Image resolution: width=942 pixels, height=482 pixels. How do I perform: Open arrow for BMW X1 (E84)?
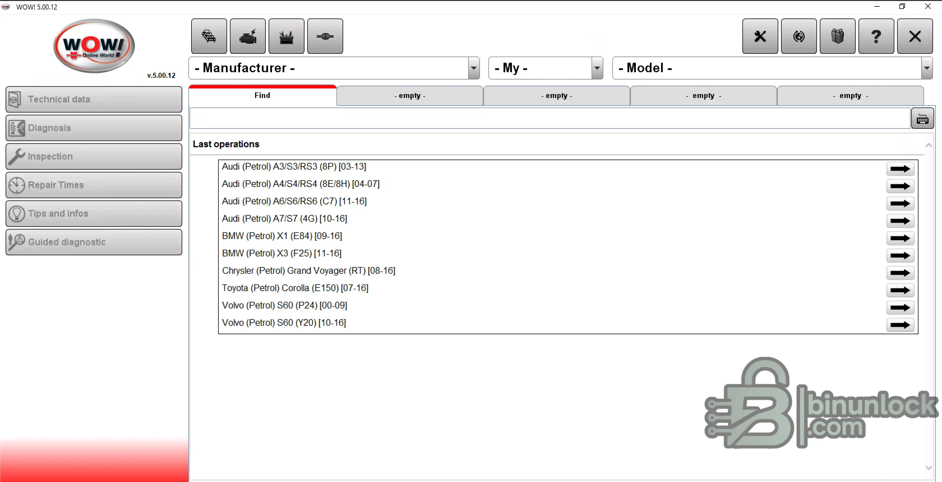(x=900, y=238)
